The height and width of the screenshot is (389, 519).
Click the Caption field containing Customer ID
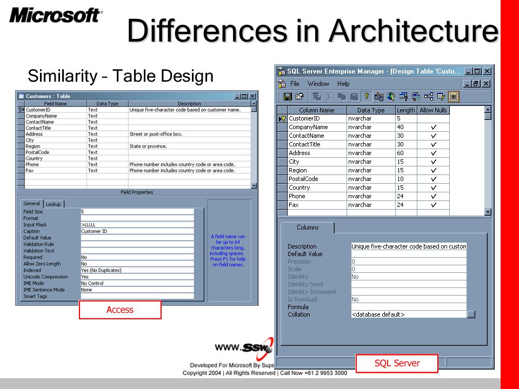point(137,231)
